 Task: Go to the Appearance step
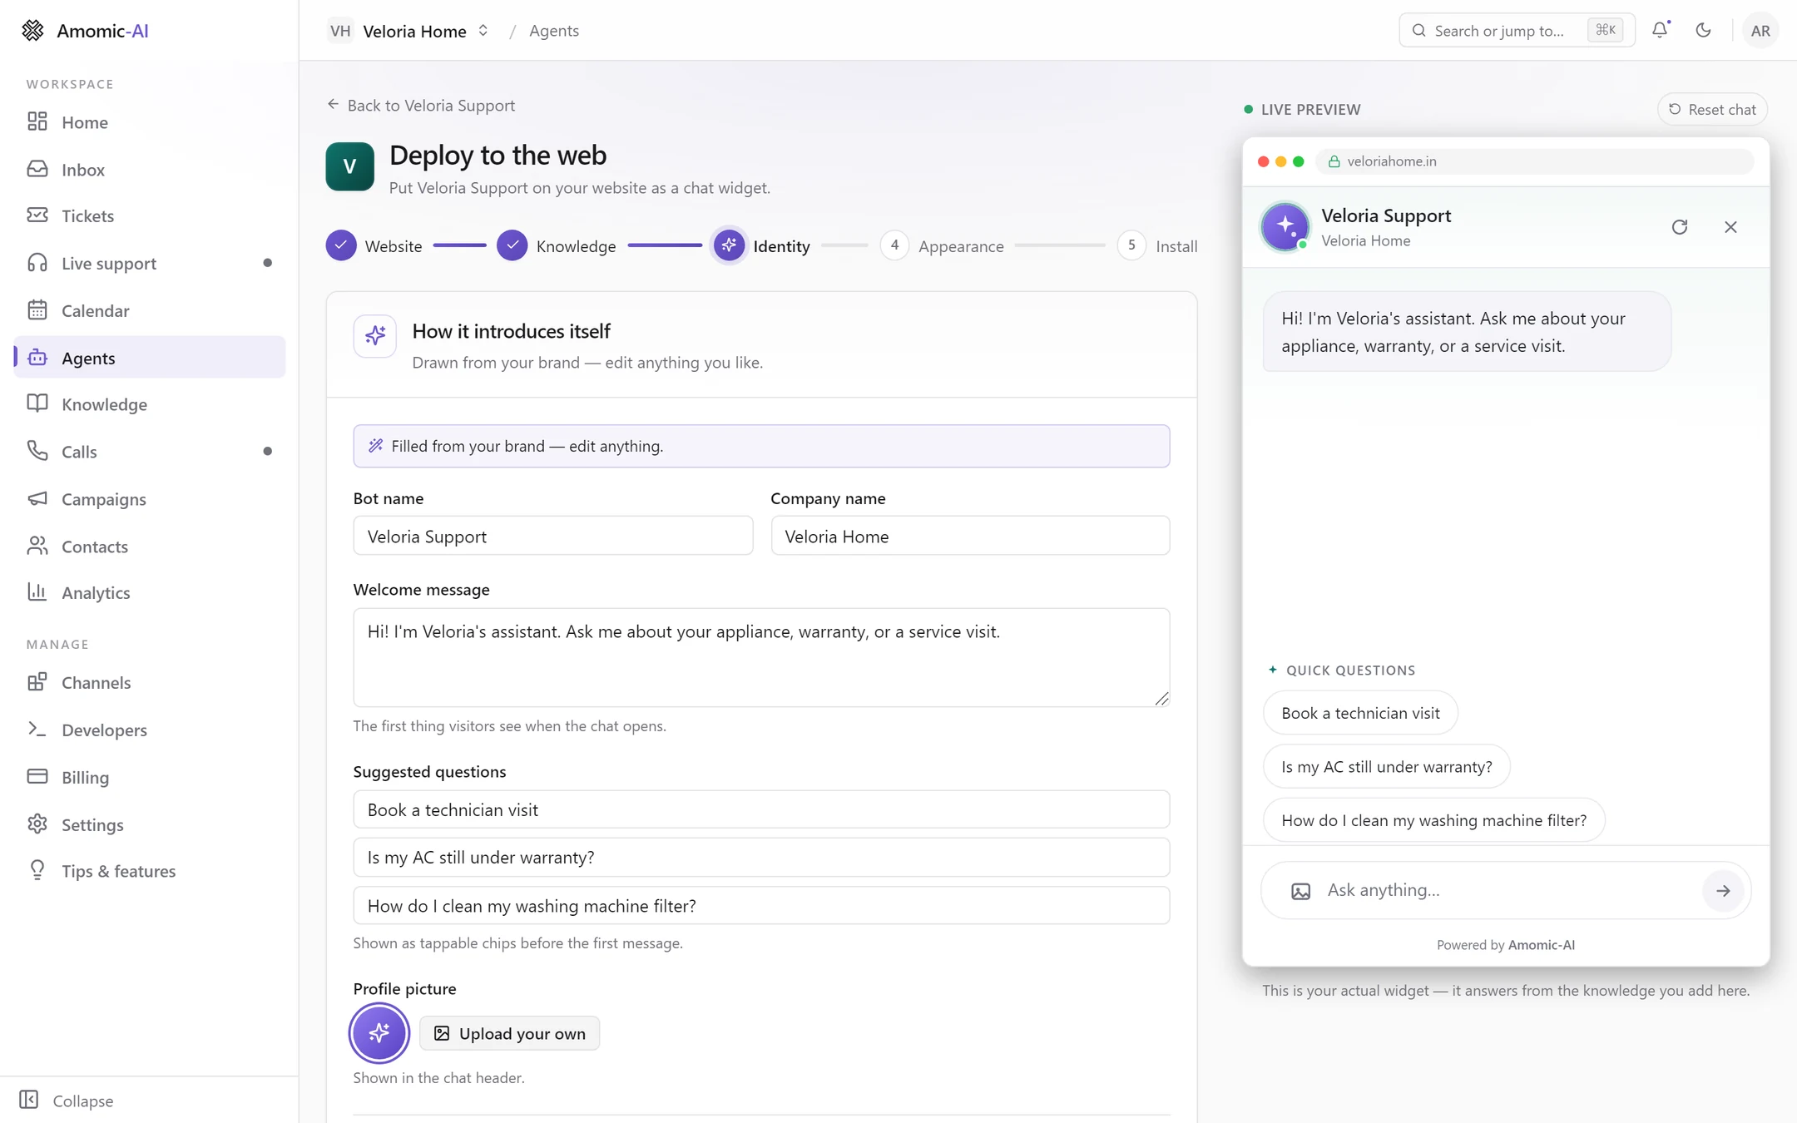(942, 246)
